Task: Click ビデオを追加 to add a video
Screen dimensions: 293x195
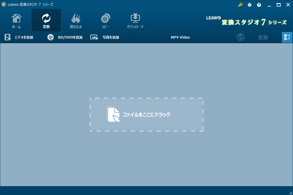Action: coord(19,37)
